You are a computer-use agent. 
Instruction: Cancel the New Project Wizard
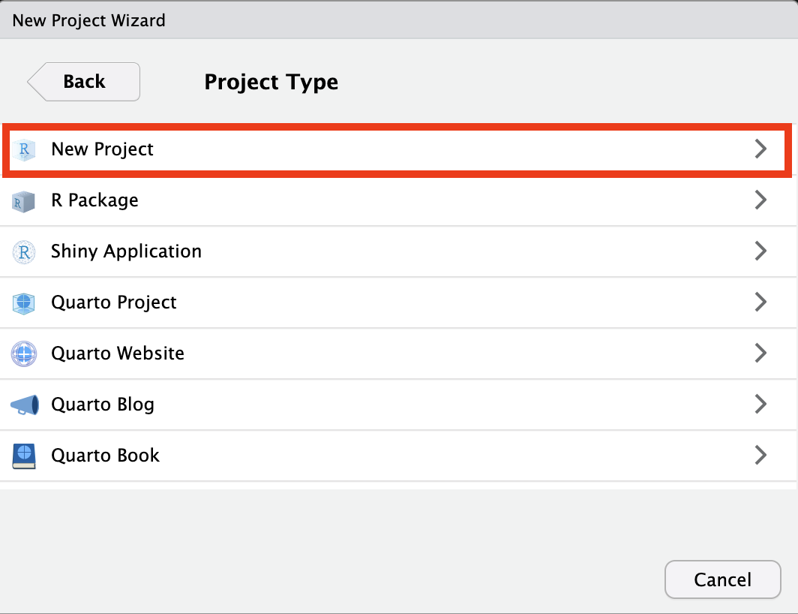(722, 579)
